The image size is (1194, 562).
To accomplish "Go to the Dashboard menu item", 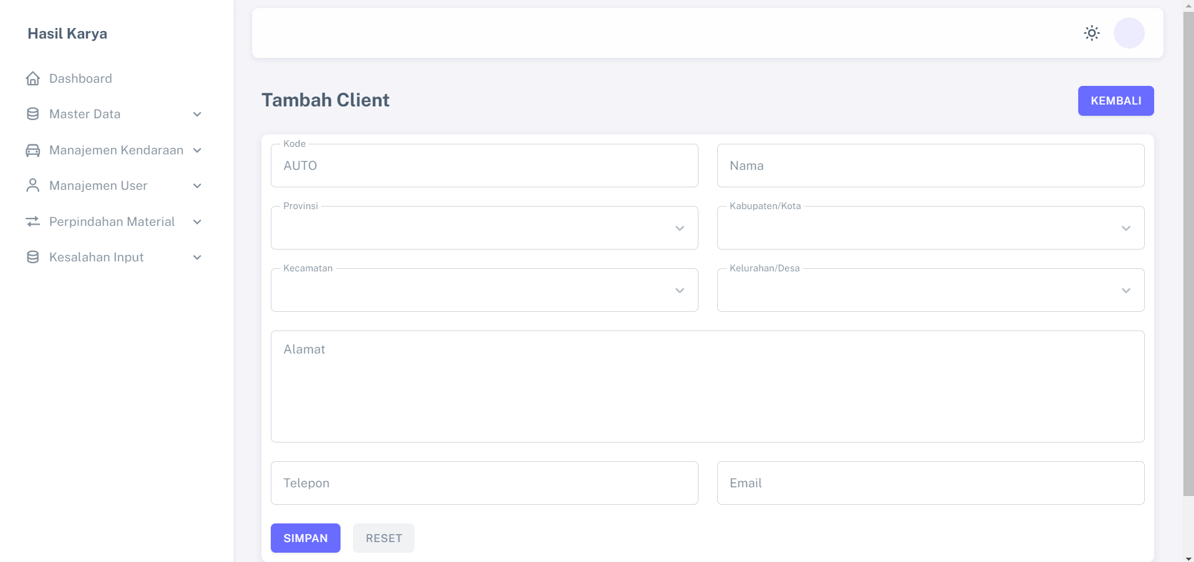I will pyautogui.click(x=81, y=78).
